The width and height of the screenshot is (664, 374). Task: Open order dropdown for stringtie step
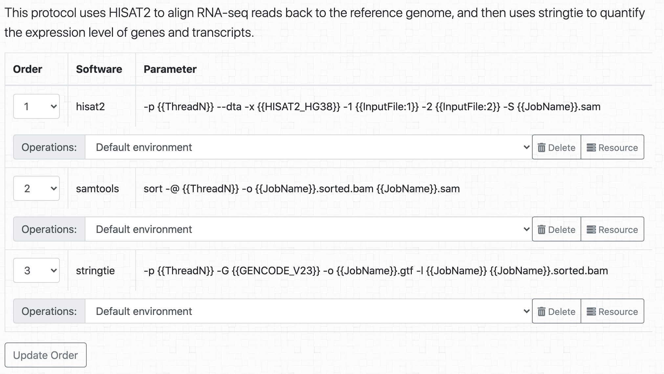tap(36, 270)
